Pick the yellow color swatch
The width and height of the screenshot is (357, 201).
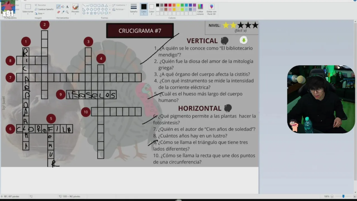coord(178,5)
